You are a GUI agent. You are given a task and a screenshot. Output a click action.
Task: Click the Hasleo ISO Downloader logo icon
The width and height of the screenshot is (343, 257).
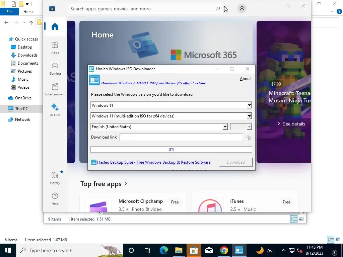click(94, 80)
